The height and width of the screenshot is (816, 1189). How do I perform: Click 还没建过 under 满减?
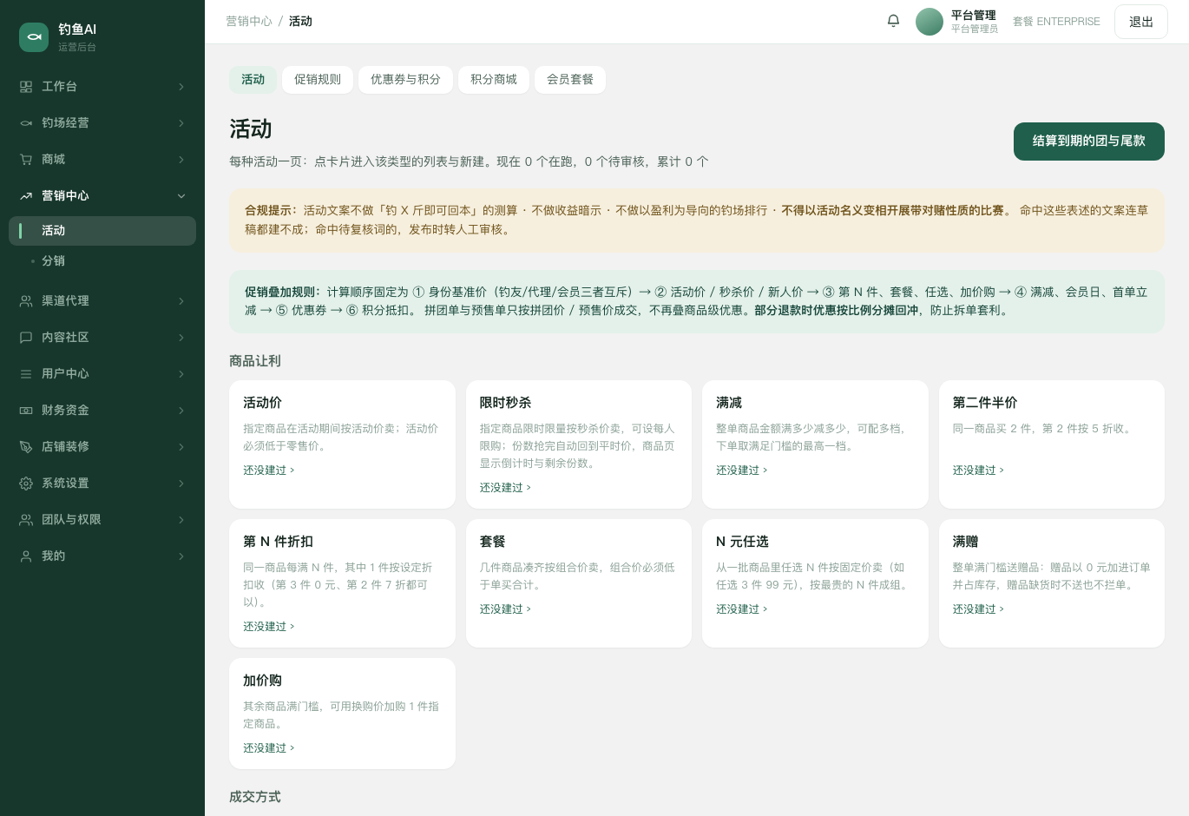click(742, 471)
